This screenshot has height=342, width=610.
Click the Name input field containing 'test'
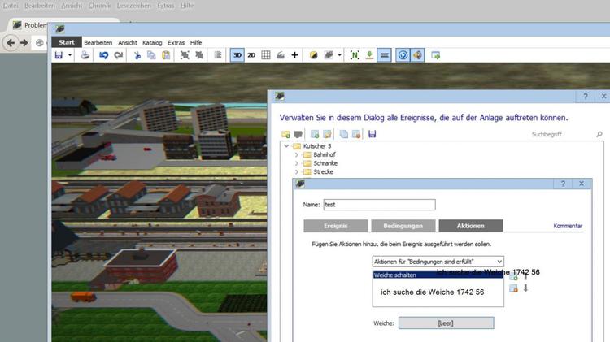378,205
